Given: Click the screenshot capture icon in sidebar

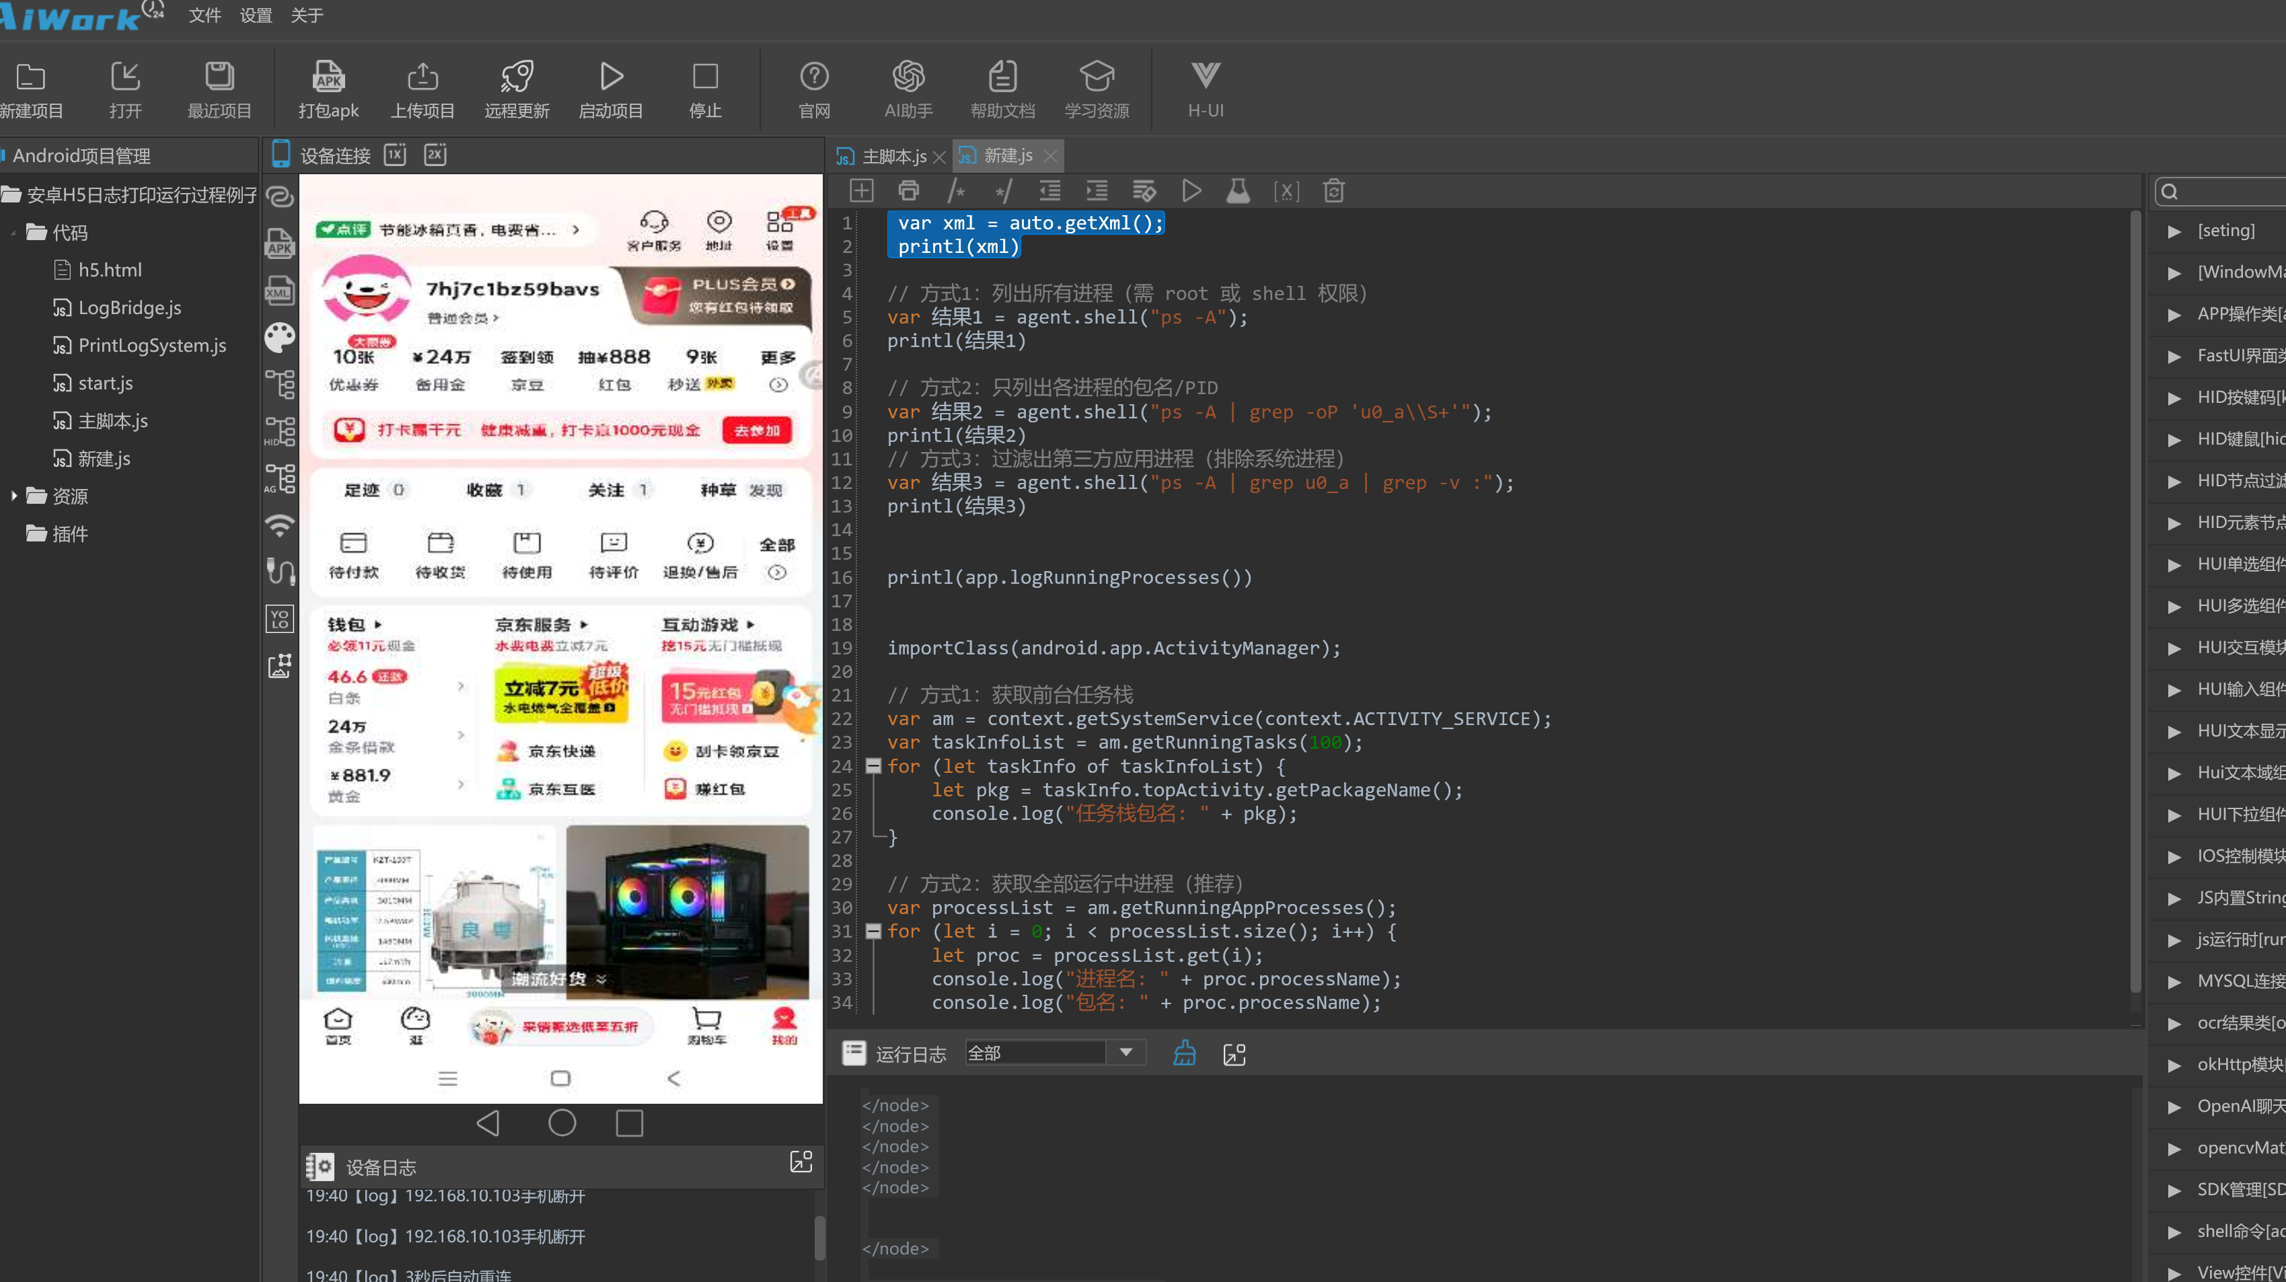Looking at the screenshot, I should point(280,665).
